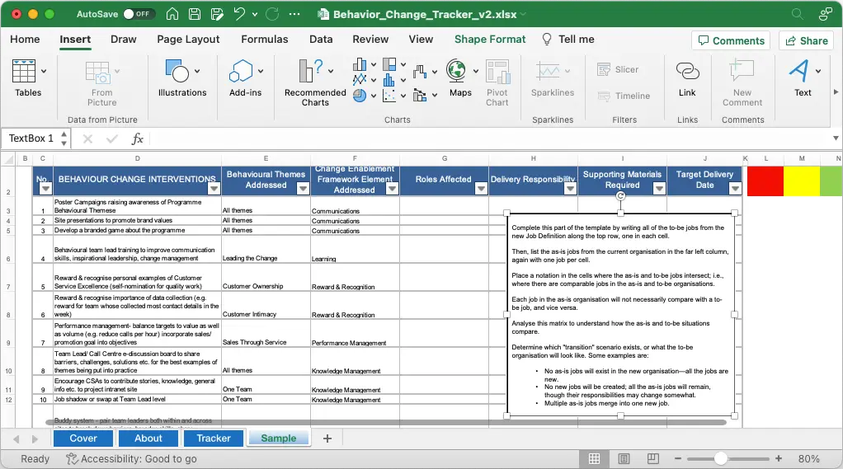843x469 pixels.
Task: Switch to the Tracker sheet
Action: click(x=214, y=438)
